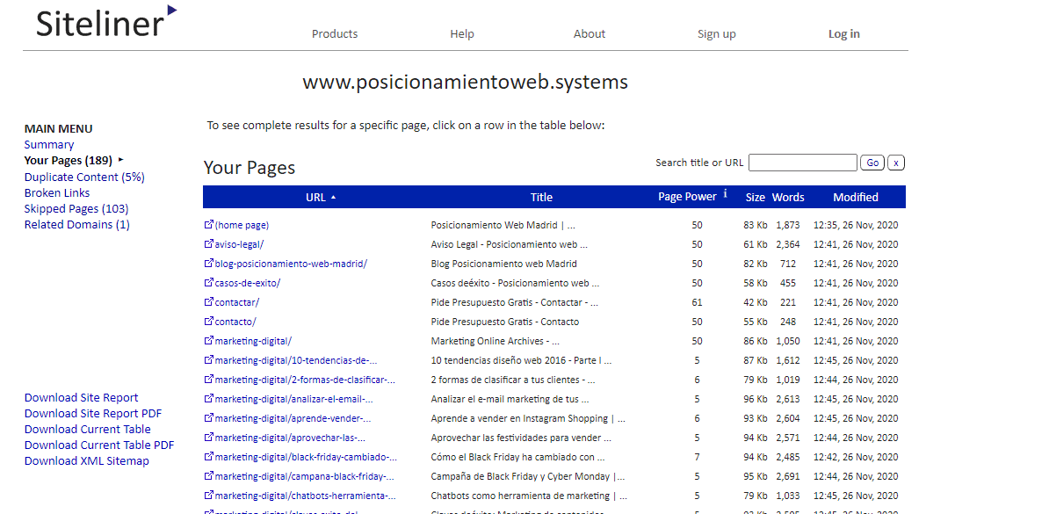Image resolution: width=1049 pixels, height=514 pixels.
Task: Click the www.posicionamientoweb.systems heading
Action: [x=465, y=83]
